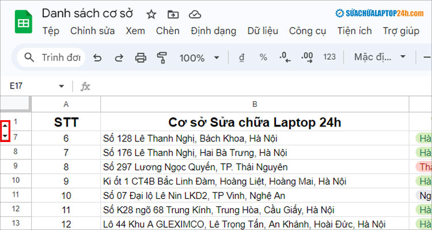Click green chip in Bắc Linh Đàm row

click(x=424, y=181)
